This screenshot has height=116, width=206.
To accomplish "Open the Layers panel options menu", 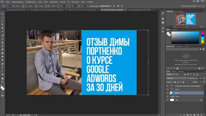I will (204, 72).
